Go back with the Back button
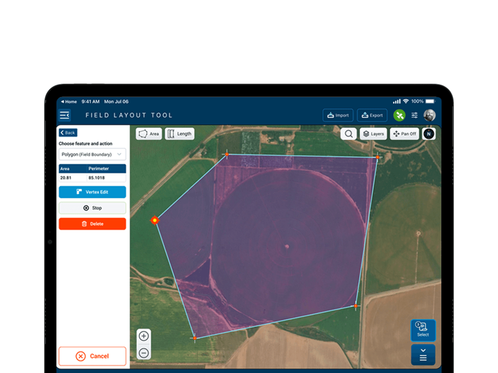The image size is (498, 373). 68,133
